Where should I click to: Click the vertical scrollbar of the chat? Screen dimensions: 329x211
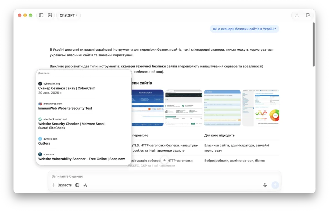[314, 44]
